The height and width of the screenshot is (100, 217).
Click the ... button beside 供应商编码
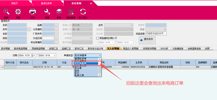[57, 42]
